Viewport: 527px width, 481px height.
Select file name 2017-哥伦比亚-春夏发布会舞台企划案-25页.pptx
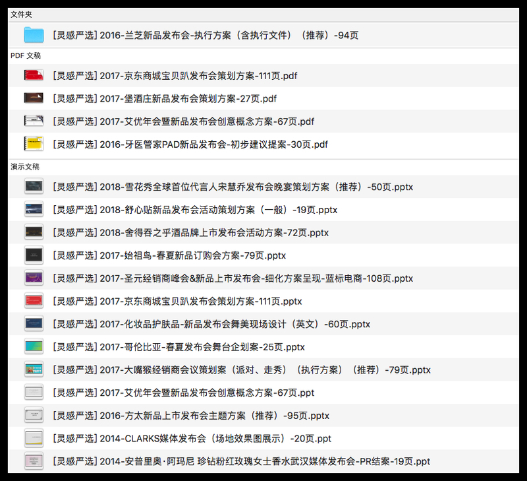tap(179, 347)
